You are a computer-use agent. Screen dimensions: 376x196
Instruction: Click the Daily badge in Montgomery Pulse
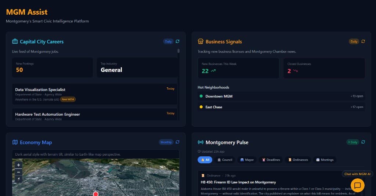click(x=353, y=142)
